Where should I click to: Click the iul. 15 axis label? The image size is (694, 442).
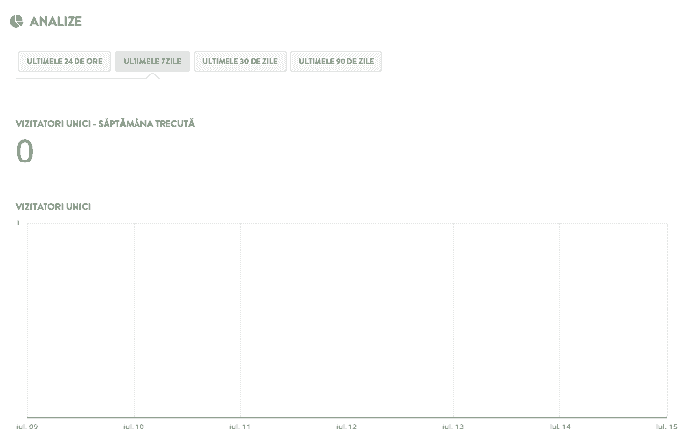(x=667, y=427)
